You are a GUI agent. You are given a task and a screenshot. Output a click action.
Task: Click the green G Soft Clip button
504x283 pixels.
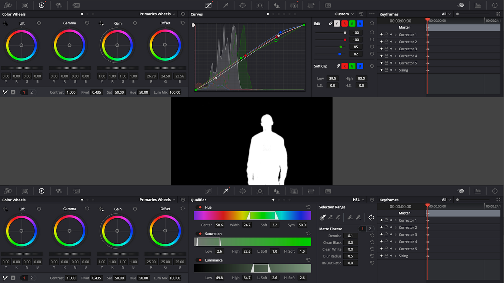click(352, 66)
